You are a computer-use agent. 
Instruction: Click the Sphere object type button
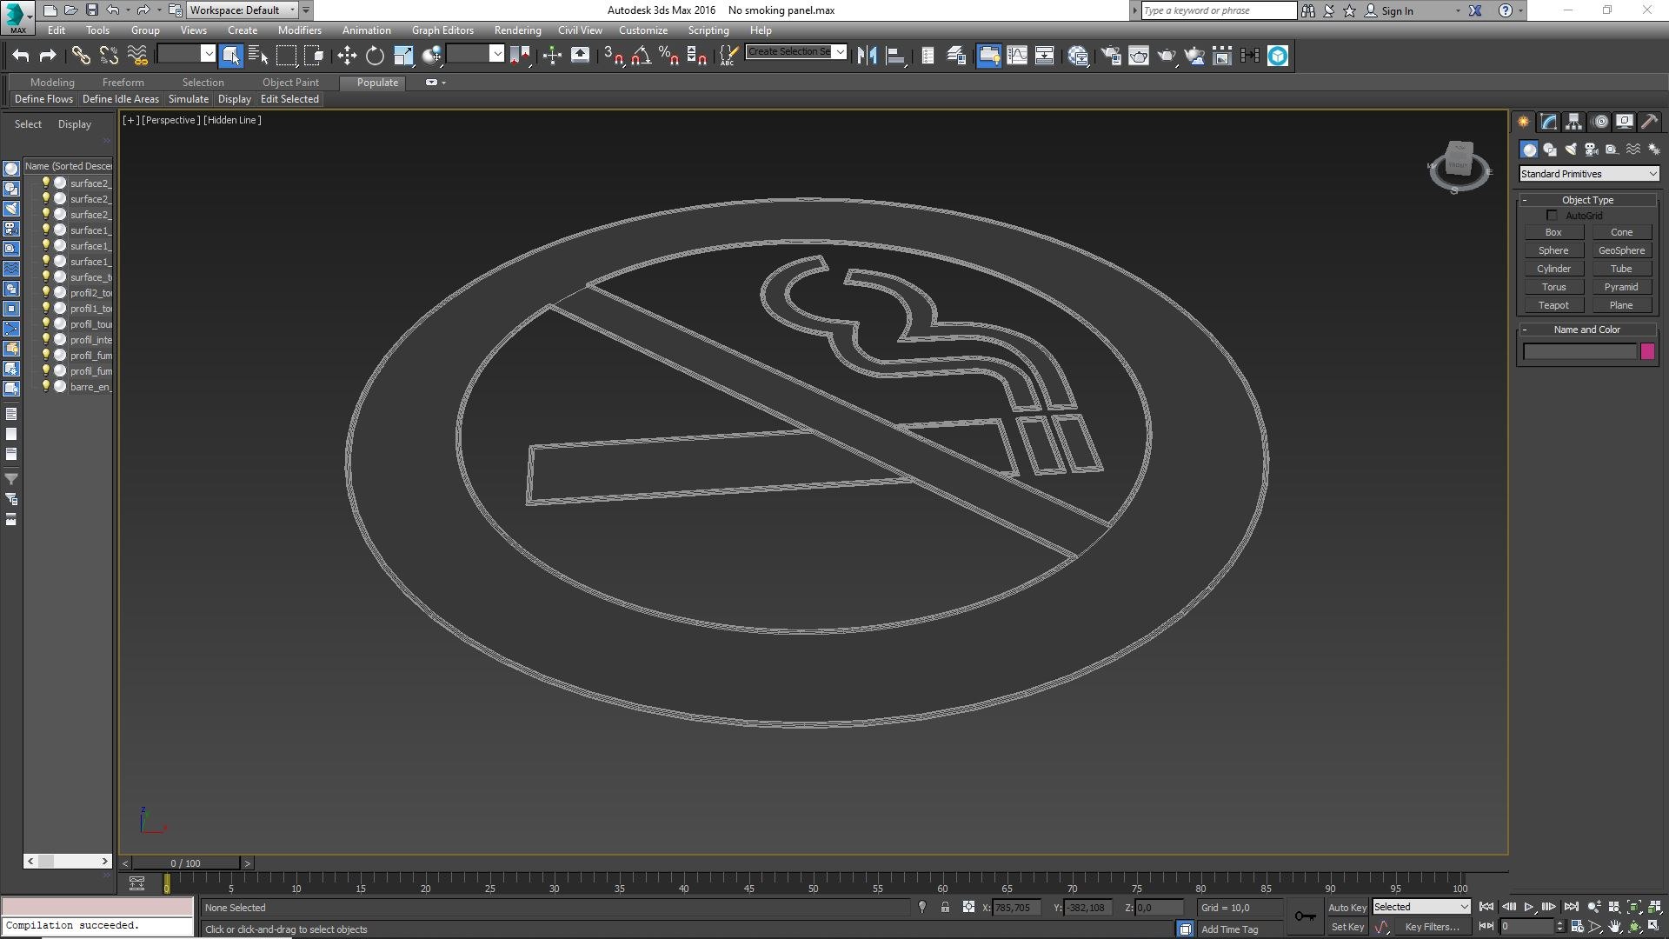pyautogui.click(x=1553, y=250)
